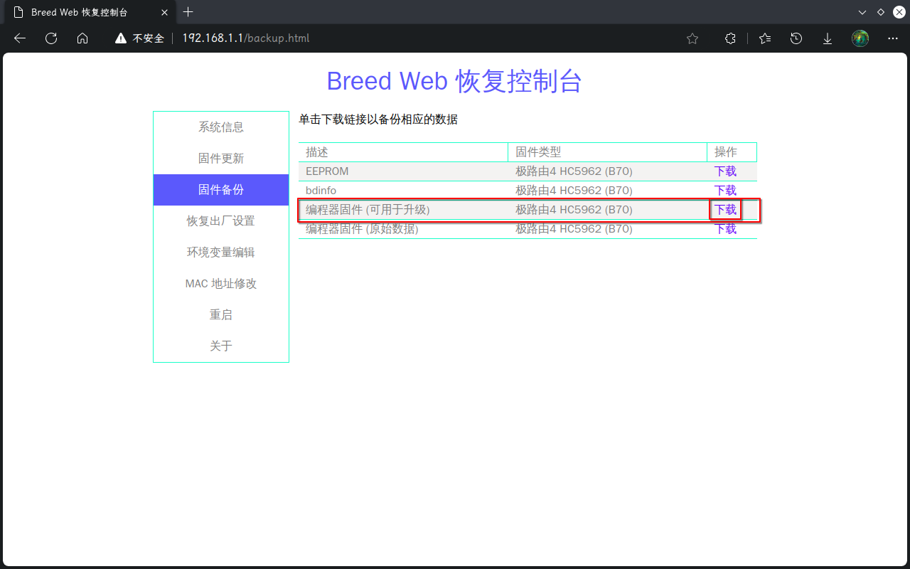This screenshot has width=910, height=569.
Task: Select 环境变量编辑 from the sidebar
Action: (x=220, y=252)
